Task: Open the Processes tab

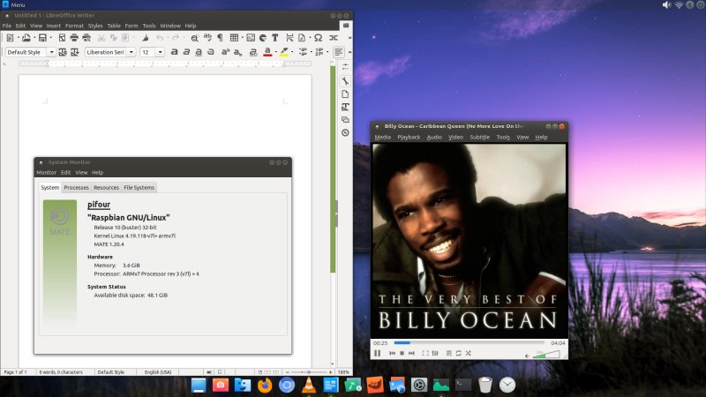Action: tap(76, 187)
